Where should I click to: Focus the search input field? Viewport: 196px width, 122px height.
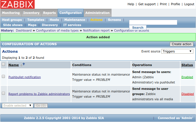click(153, 22)
